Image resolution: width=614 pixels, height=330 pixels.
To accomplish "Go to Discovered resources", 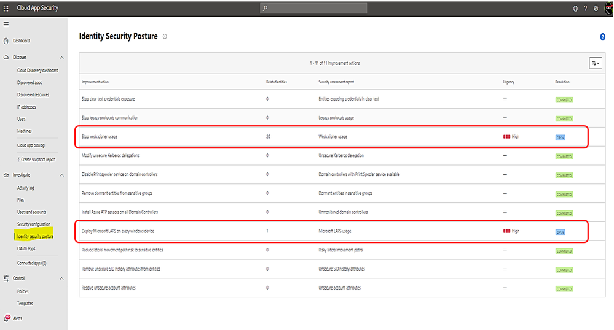I will (33, 94).
